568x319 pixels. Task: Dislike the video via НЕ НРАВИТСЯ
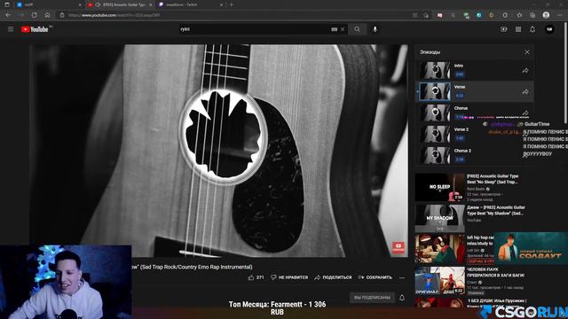[x=289, y=277]
